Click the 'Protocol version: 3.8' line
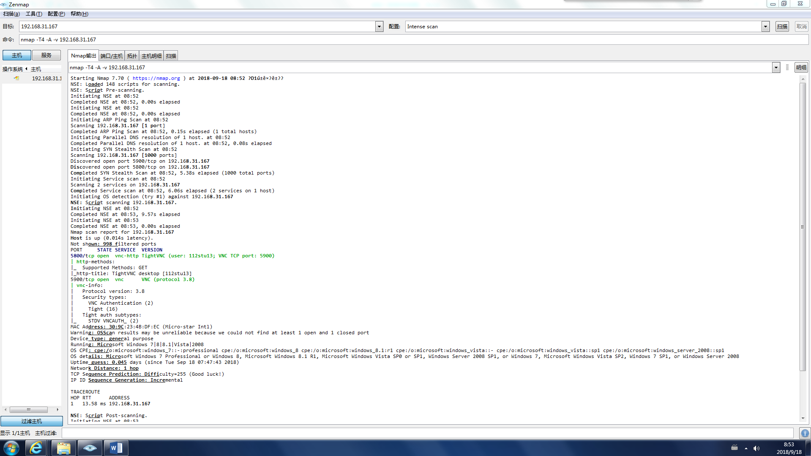The width and height of the screenshot is (811, 456). coord(113,291)
